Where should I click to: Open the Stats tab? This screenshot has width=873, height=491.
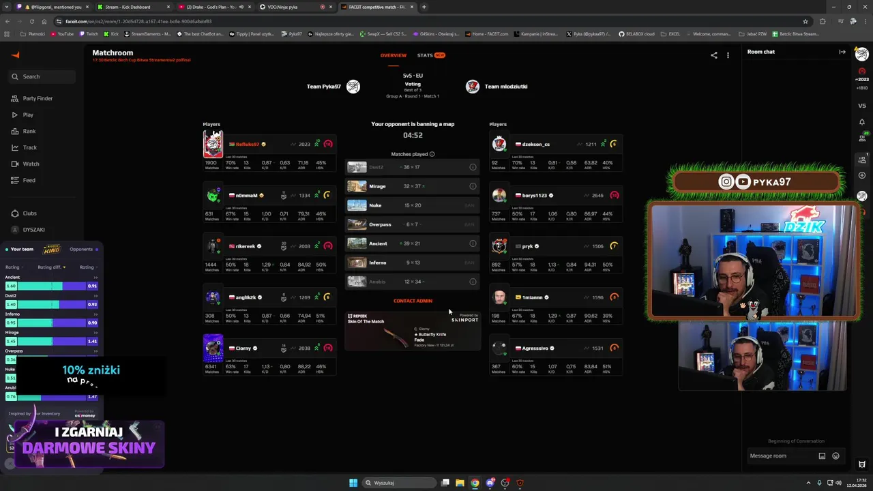[x=430, y=55]
